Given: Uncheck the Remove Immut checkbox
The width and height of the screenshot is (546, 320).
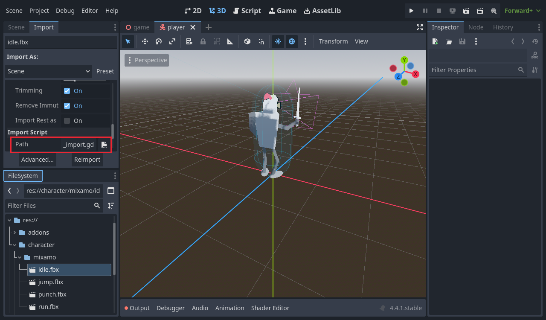Looking at the screenshot, I should tap(67, 106).
